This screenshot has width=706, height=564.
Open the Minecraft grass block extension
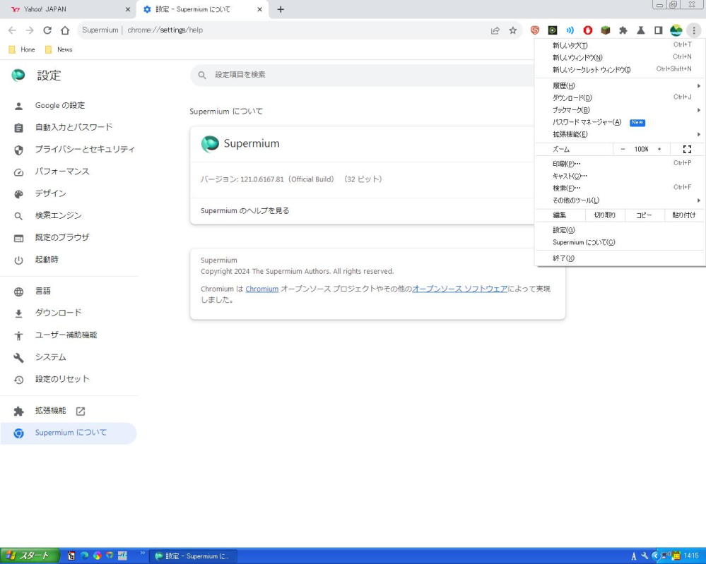click(606, 30)
